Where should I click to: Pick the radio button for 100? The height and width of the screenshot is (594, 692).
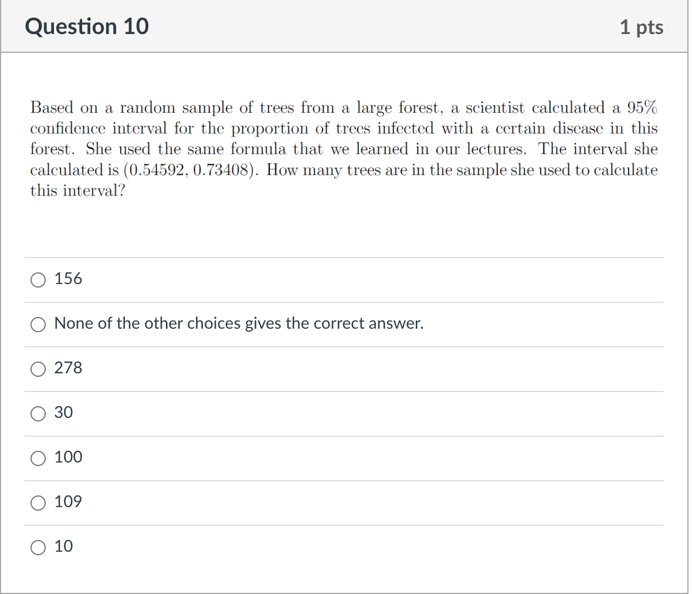point(38,458)
